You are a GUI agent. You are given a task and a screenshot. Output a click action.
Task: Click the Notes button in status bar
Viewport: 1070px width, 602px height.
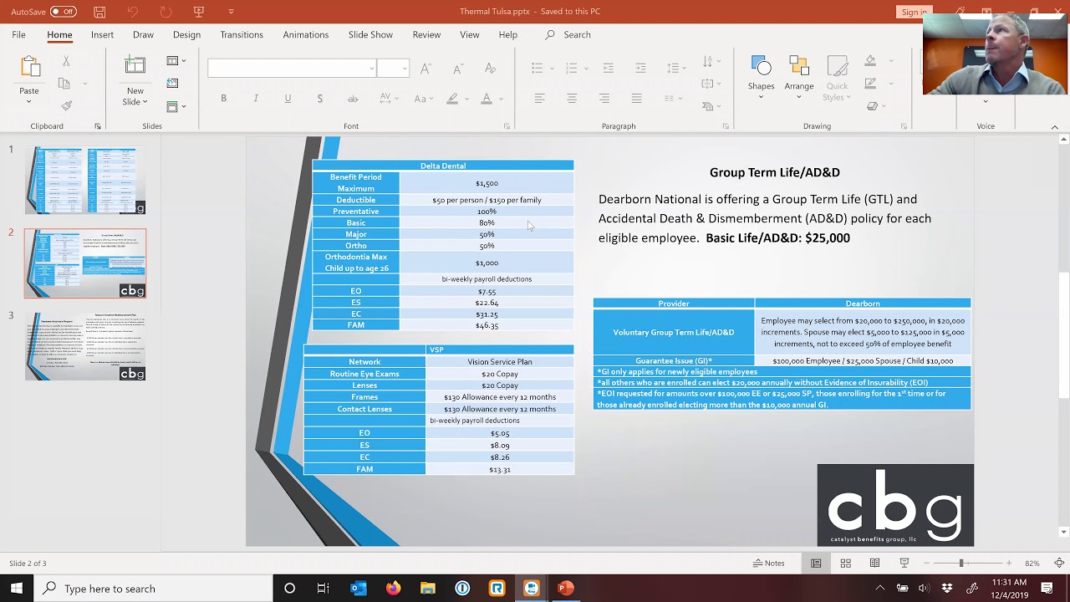[x=769, y=563]
